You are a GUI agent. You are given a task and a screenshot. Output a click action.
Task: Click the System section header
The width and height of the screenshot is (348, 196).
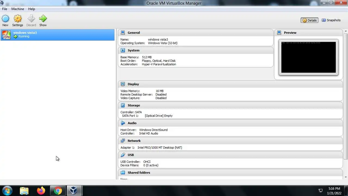coord(195,50)
